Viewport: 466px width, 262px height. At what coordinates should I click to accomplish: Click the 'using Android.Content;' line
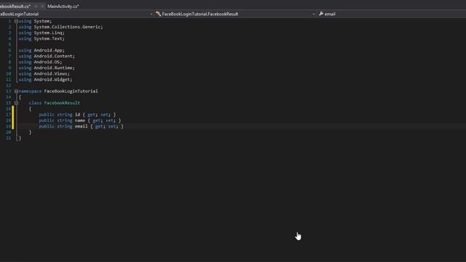coord(47,56)
